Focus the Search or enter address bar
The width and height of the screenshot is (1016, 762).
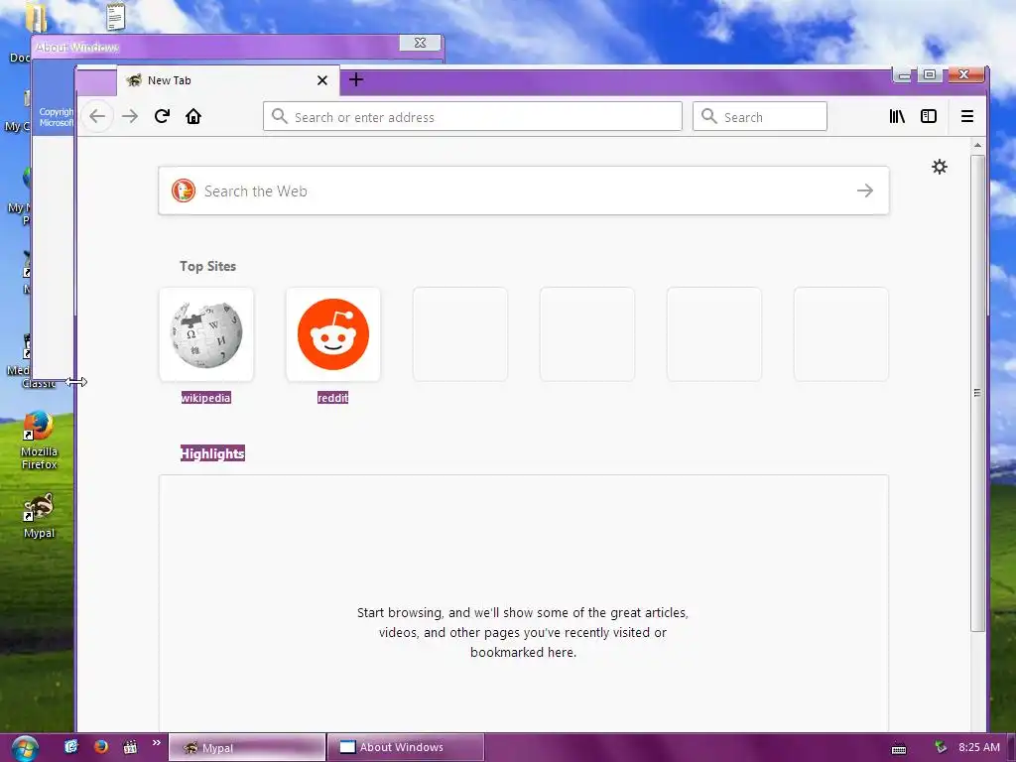(472, 117)
